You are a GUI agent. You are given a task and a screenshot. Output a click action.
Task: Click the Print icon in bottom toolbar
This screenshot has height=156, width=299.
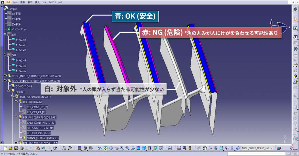pos(22,148)
